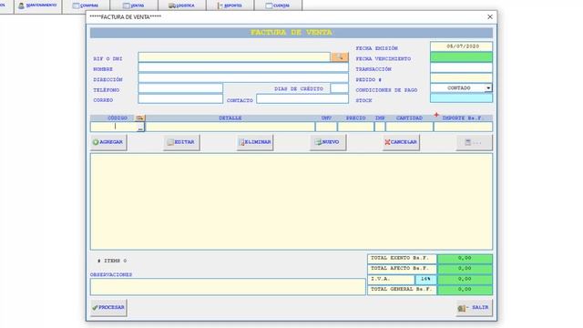Open the Reportes menu tab

230,5
